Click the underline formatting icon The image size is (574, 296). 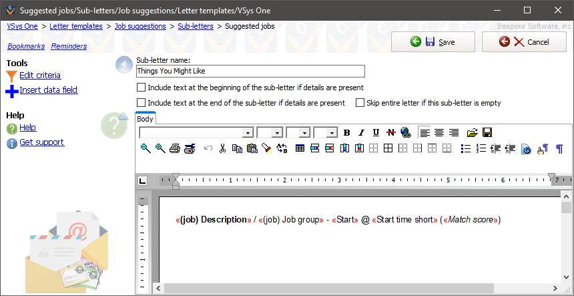click(376, 132)
